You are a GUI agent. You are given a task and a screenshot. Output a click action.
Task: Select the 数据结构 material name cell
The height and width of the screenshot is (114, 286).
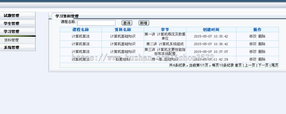(123, 59)
